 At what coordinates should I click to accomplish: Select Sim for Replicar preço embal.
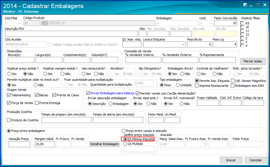point(9,74)
